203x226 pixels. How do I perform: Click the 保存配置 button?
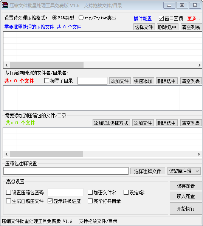[186, 186]
